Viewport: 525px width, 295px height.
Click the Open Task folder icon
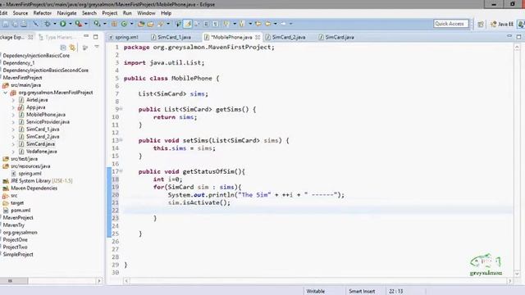(x=150, y=24)
